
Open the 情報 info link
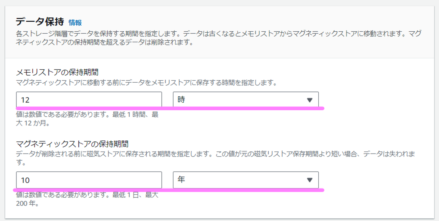coord(75,22)
